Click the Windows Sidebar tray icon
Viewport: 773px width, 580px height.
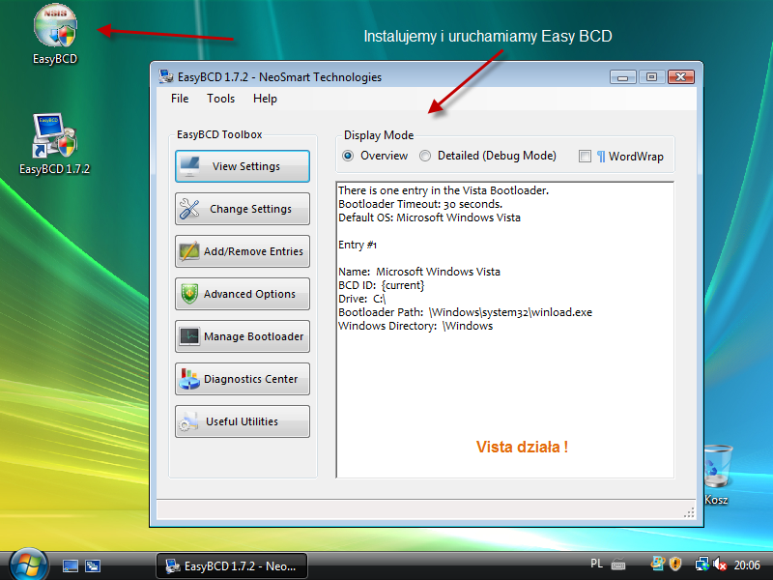(x=658, y=564)
